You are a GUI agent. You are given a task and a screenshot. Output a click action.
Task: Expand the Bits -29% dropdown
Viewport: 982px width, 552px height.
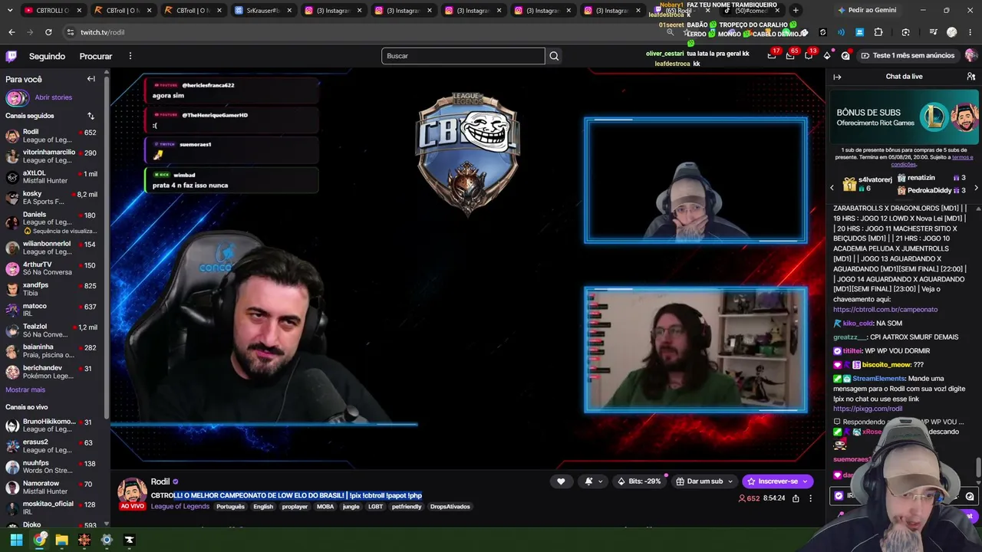point(640,481)
